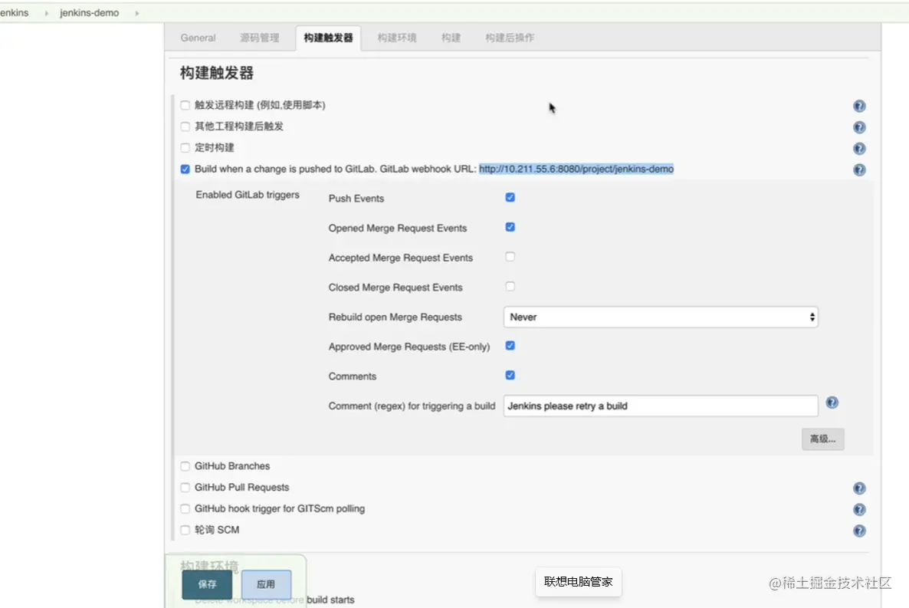Click Enabled GitLab triggers label
This screenshot has width=909, height=608.
tap(248, 195)
